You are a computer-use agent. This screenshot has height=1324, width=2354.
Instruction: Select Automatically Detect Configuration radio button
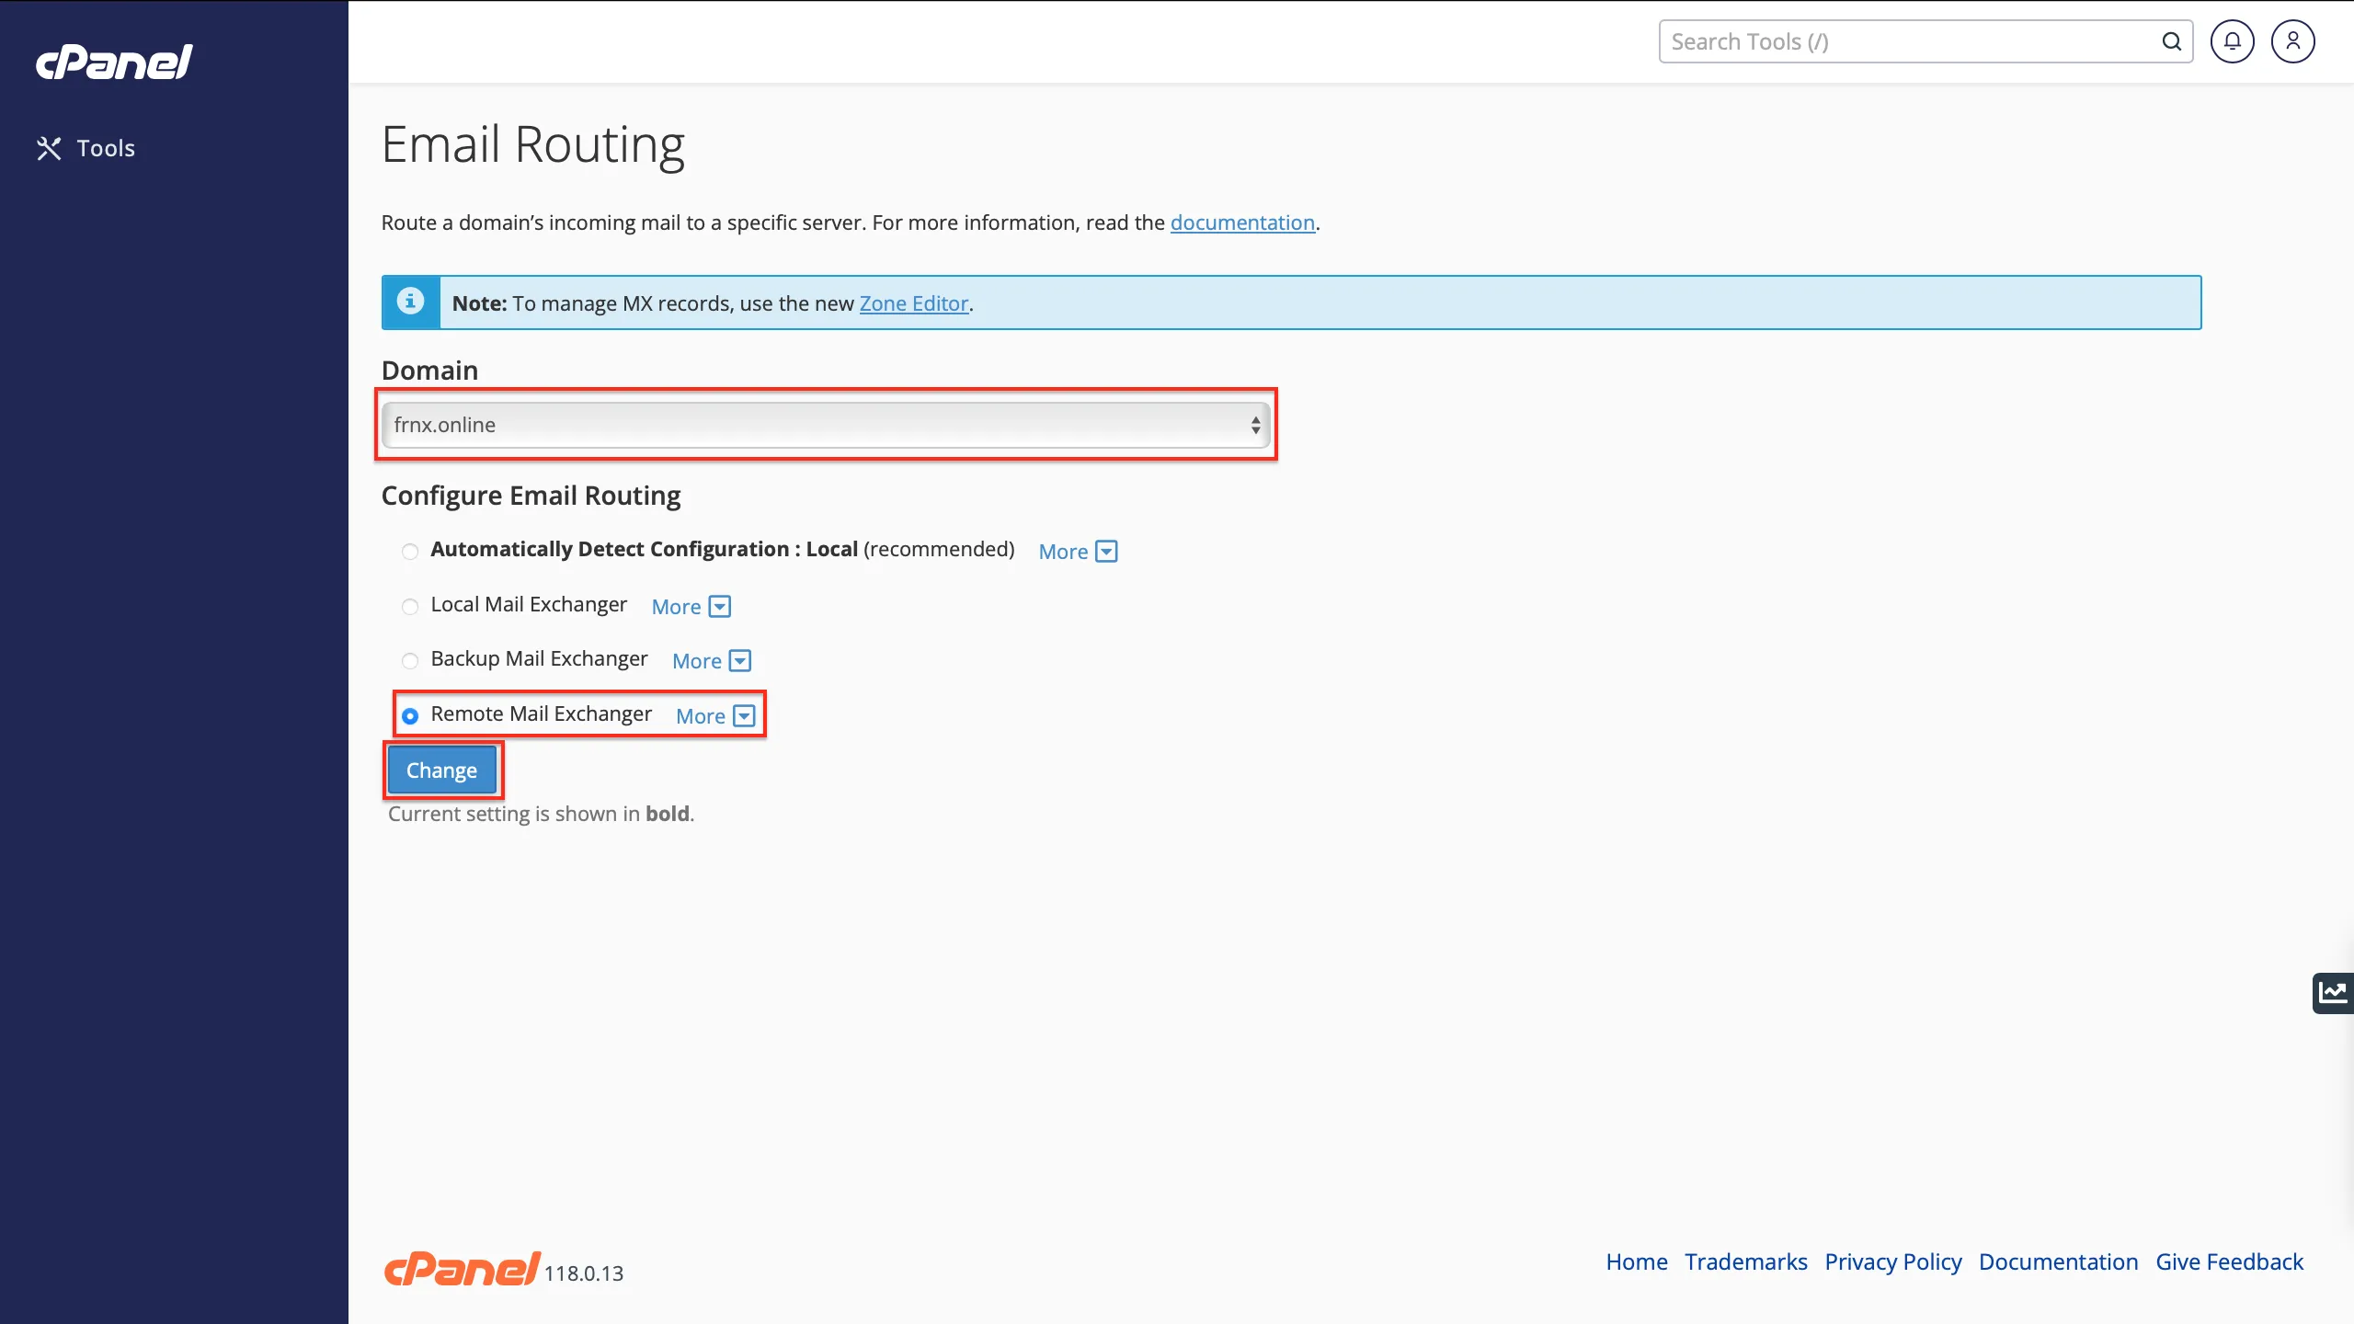(410, 551)
